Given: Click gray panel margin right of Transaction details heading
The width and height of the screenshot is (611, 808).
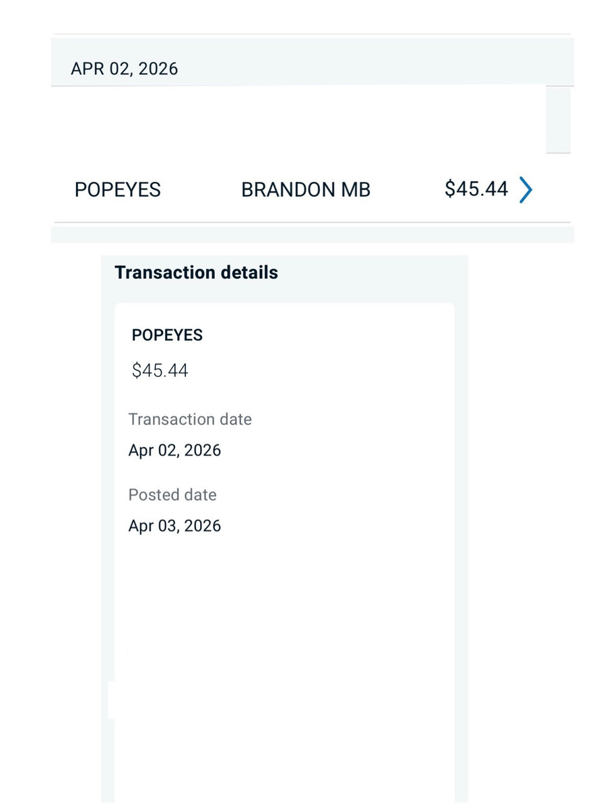Looking at the screenshot, I should pyautogui.click(x=377, y=273).
